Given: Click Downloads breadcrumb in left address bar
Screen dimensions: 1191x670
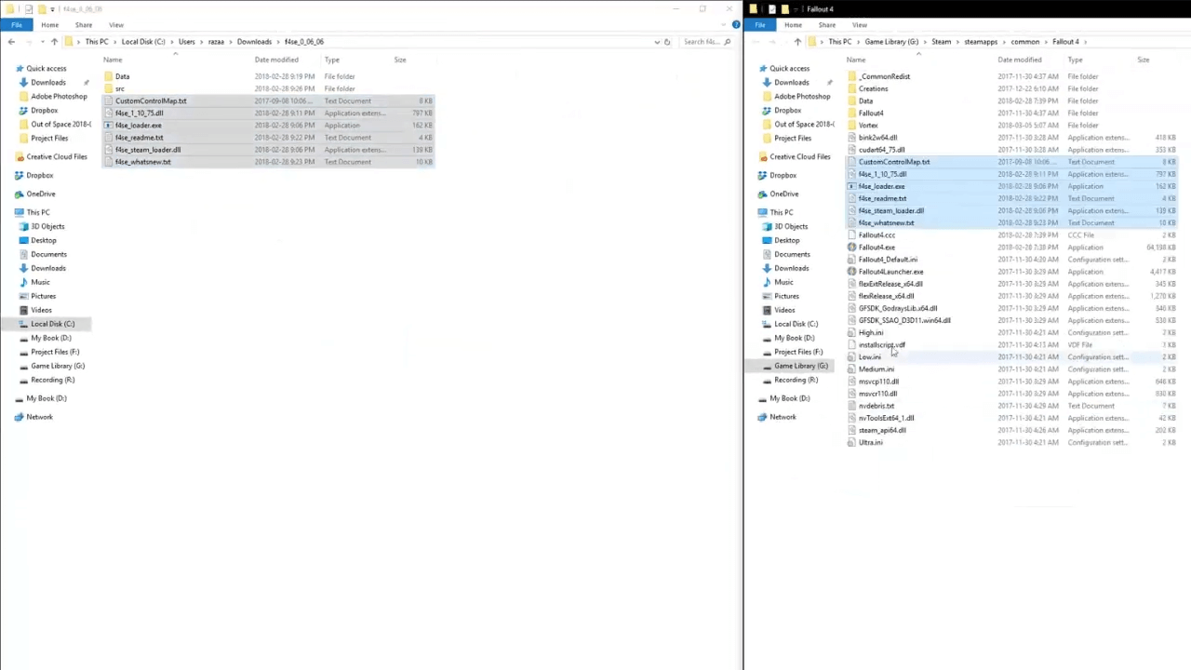Looking at the screenshot, I should (254, 41).
